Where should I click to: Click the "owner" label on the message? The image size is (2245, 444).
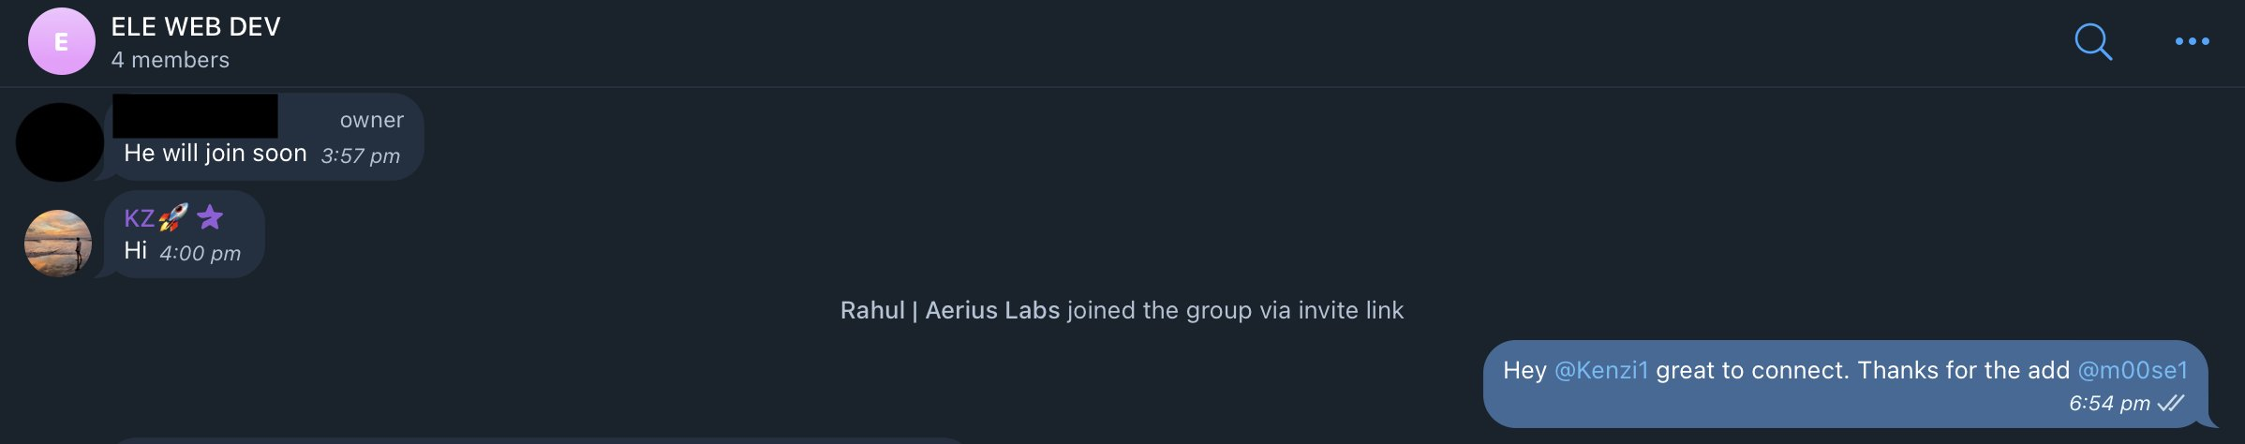click(x=371, y=120)
